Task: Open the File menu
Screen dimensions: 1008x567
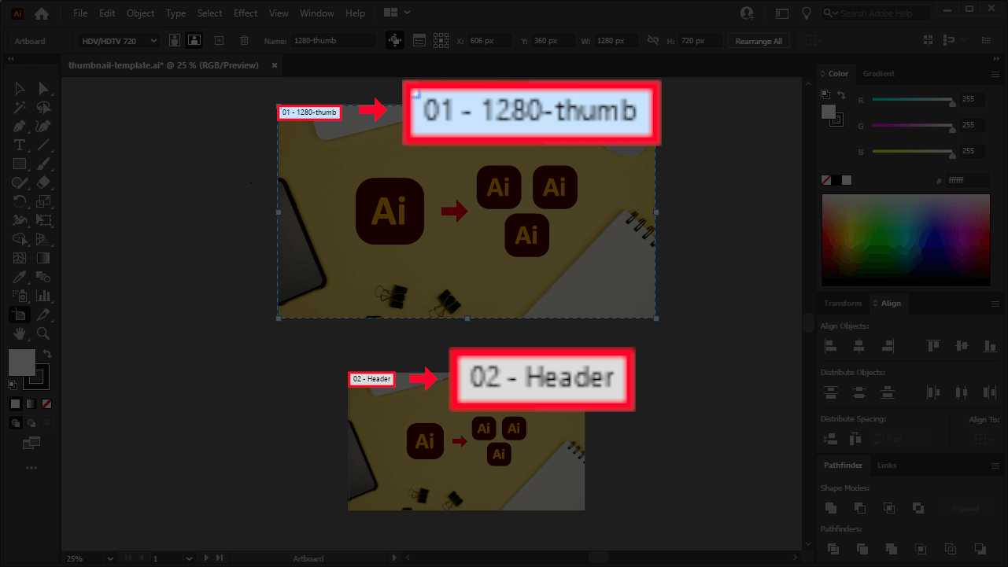Action: tap(80, 13)
